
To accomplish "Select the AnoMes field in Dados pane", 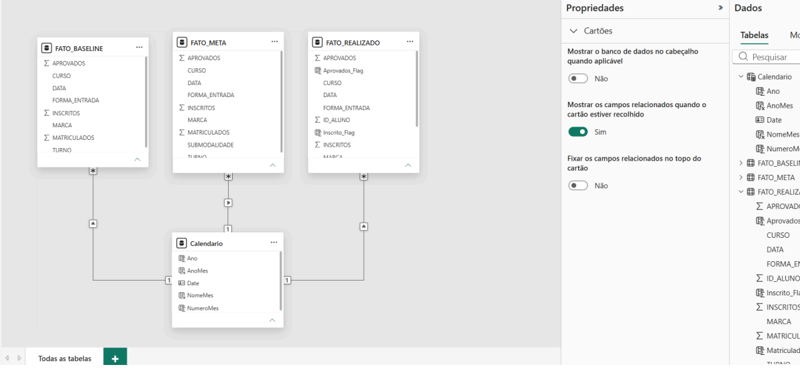I will (780, 106).
